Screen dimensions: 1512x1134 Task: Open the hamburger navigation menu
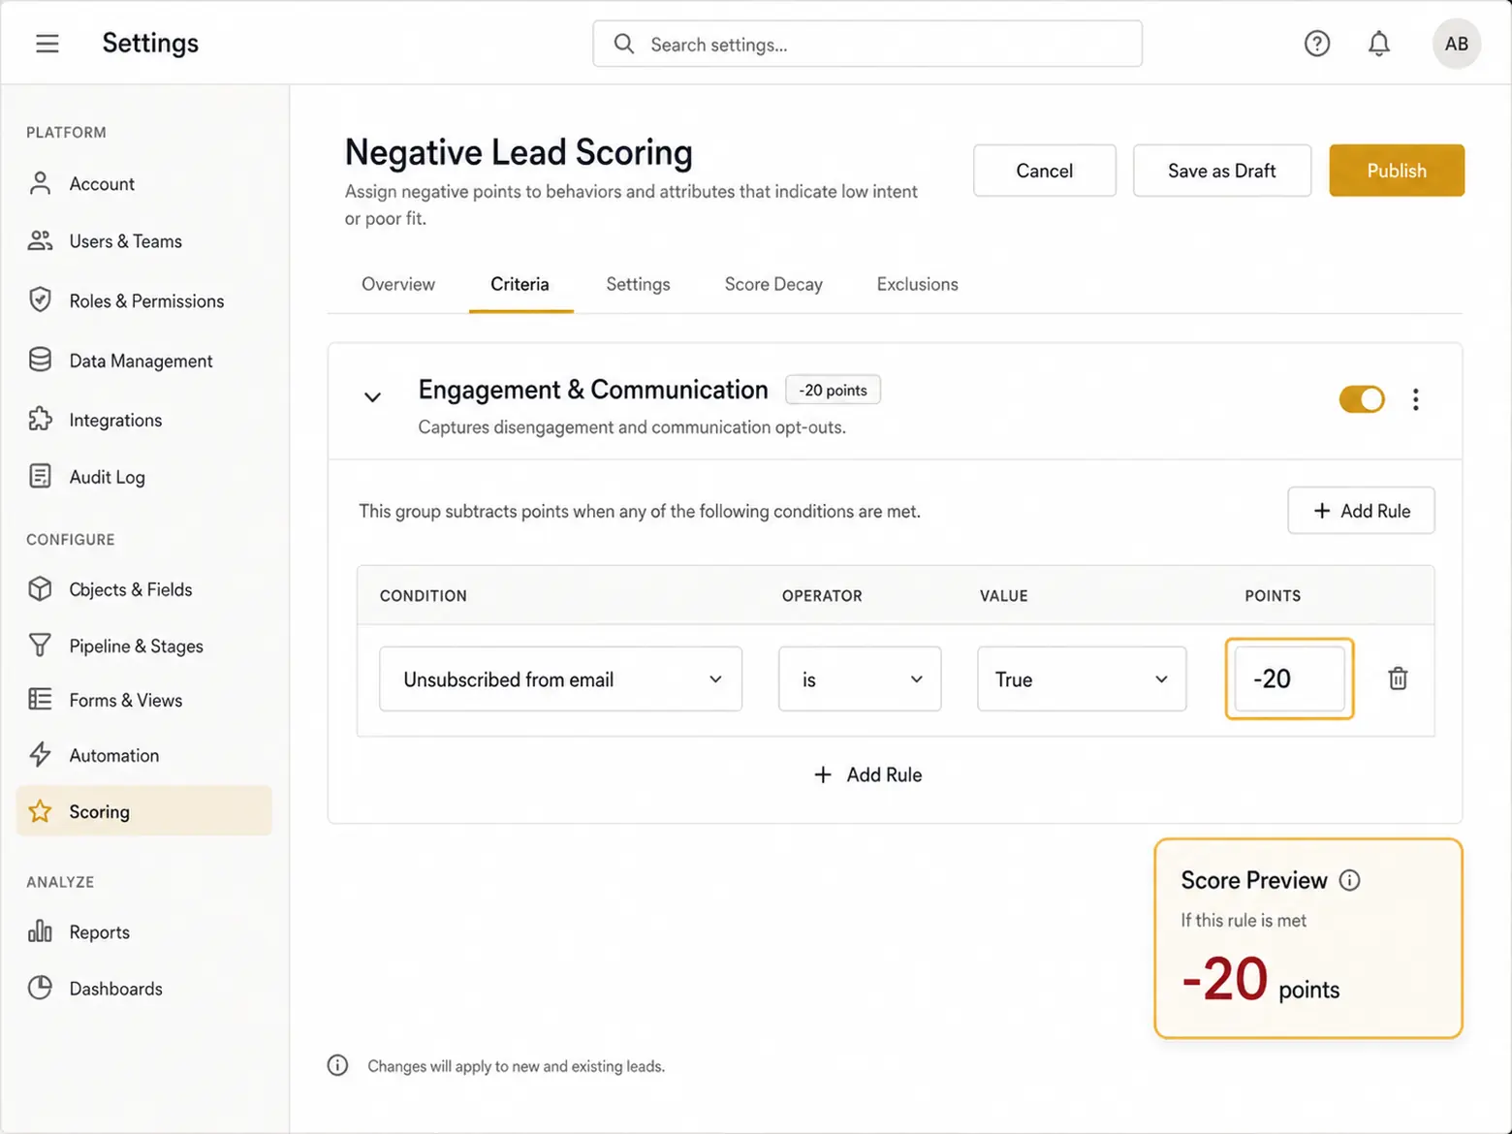47,44
